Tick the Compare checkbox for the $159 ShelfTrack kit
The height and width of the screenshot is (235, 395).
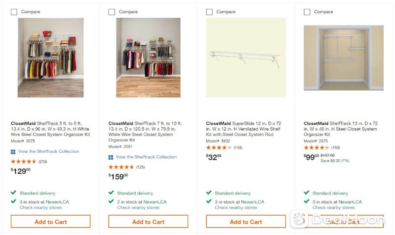click(112, 12)
